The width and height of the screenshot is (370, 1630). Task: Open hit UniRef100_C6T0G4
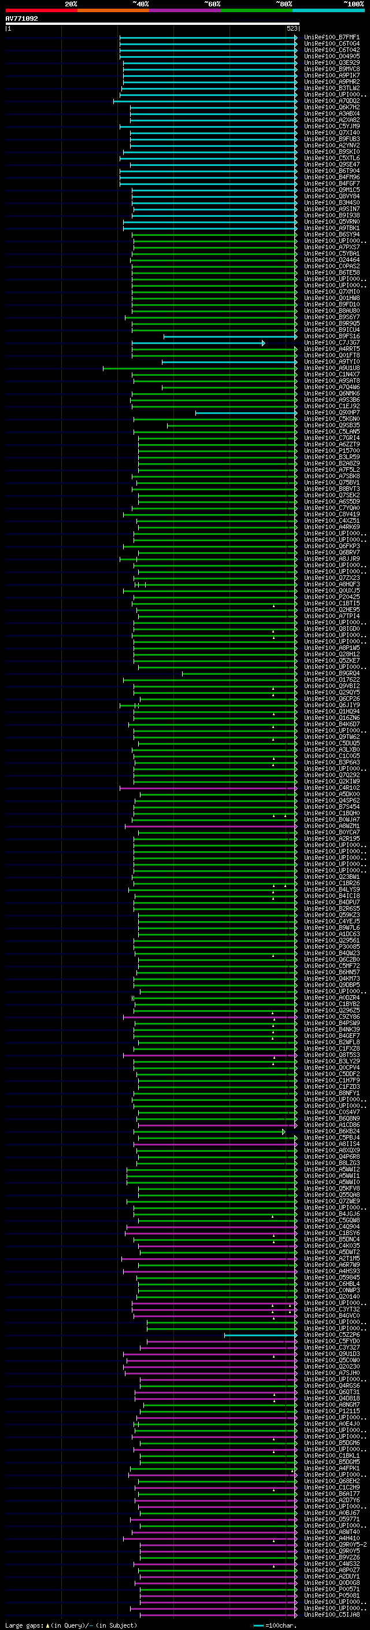pyautogui.click(x=331, y=44)
